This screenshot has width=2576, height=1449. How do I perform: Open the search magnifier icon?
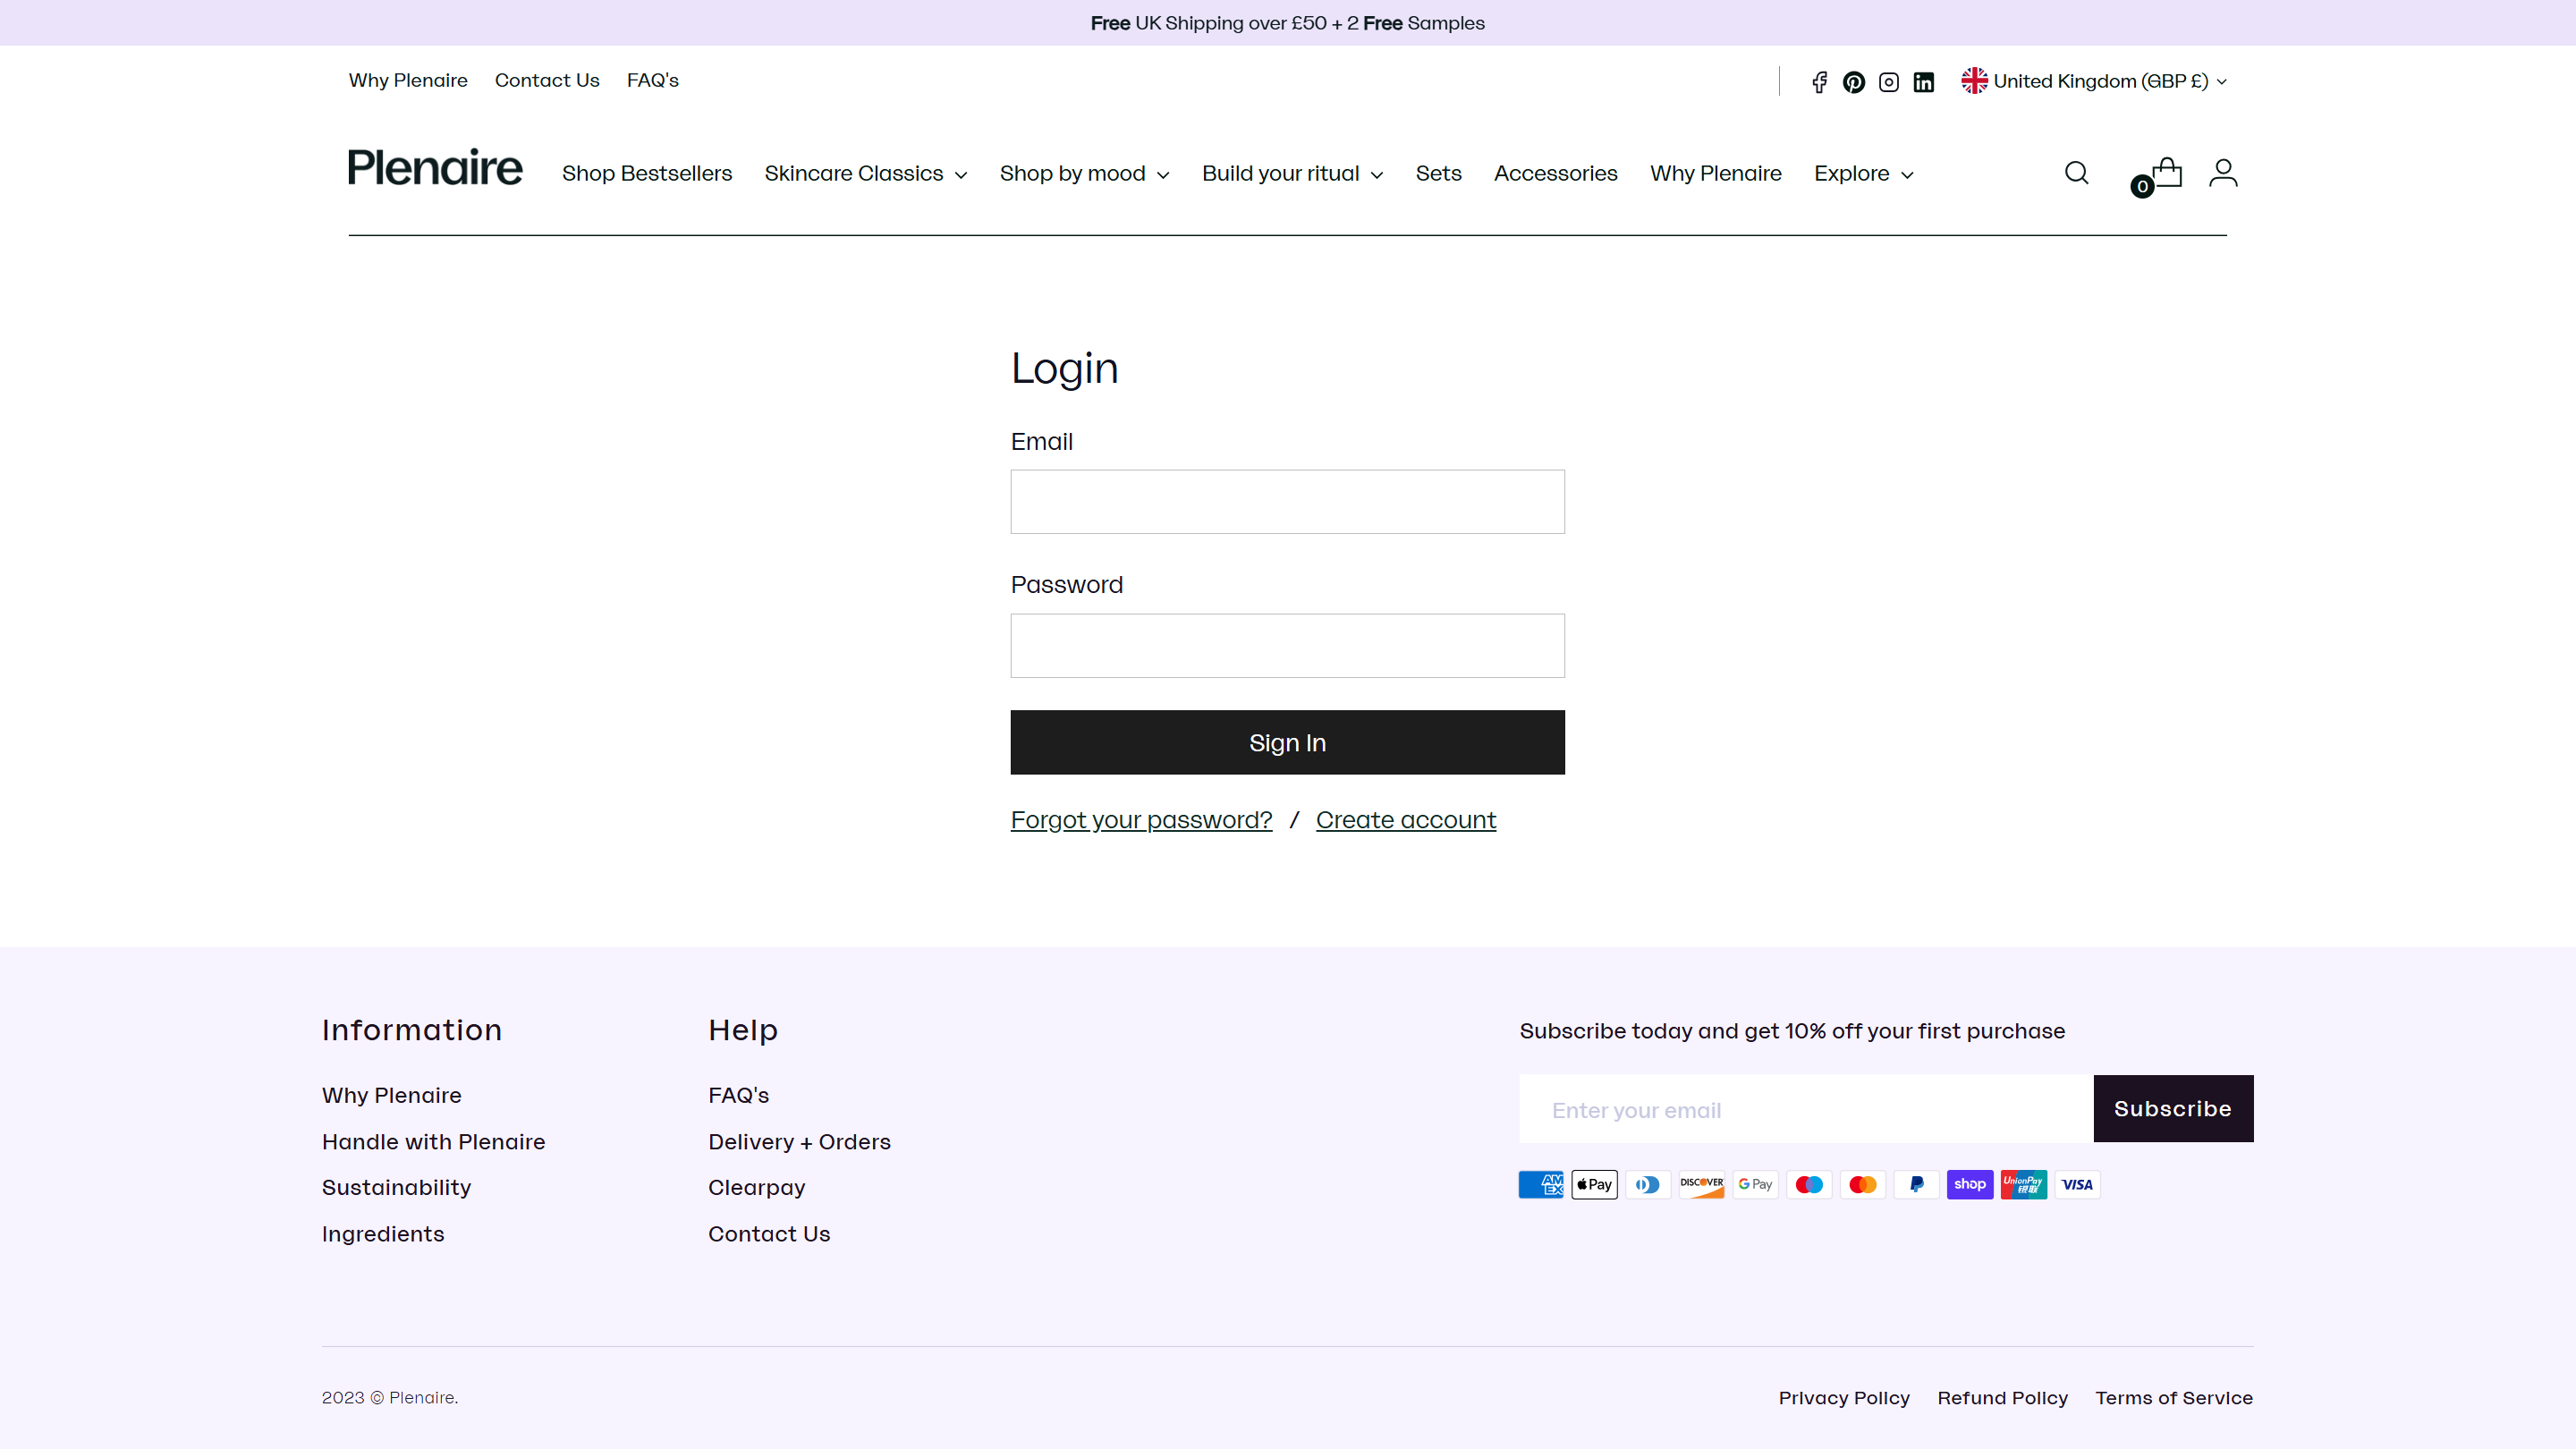tap(2077, 173)
